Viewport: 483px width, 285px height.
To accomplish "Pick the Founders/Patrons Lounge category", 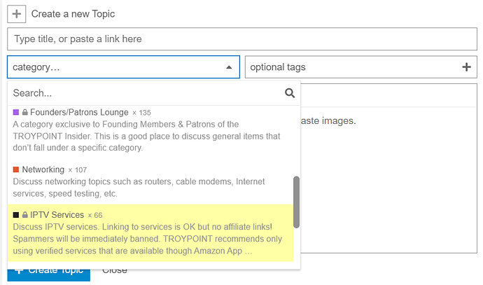I will pos(79,112).
